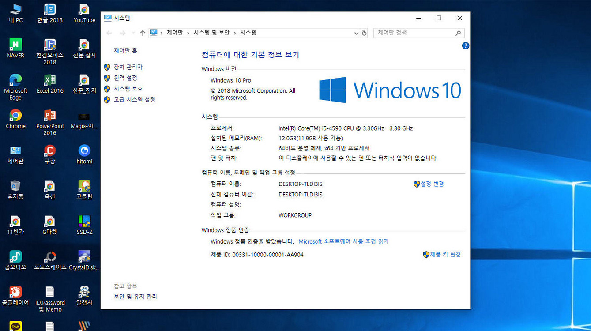This screenshot has height=331, width=591.
Task: Open 제어판 홈 link
Action: pyautogui.click(x=125, y=51)
